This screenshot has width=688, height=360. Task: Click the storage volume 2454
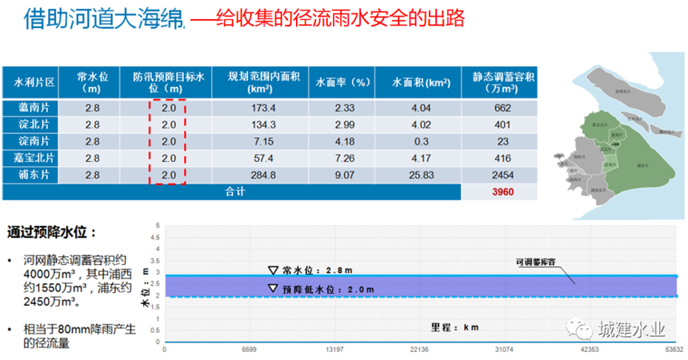coord(502,175)
